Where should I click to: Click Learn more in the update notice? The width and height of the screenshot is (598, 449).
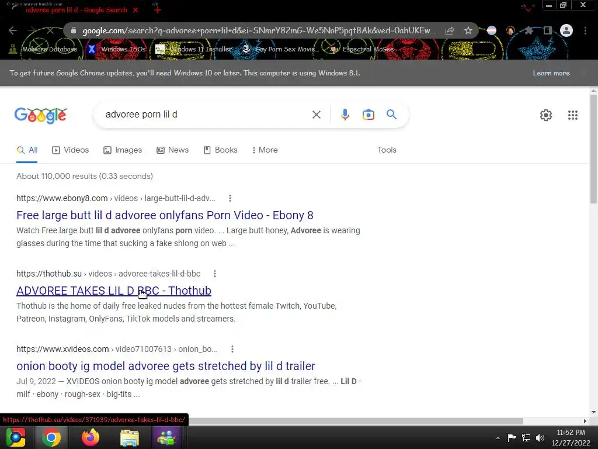tap(551, 73)
